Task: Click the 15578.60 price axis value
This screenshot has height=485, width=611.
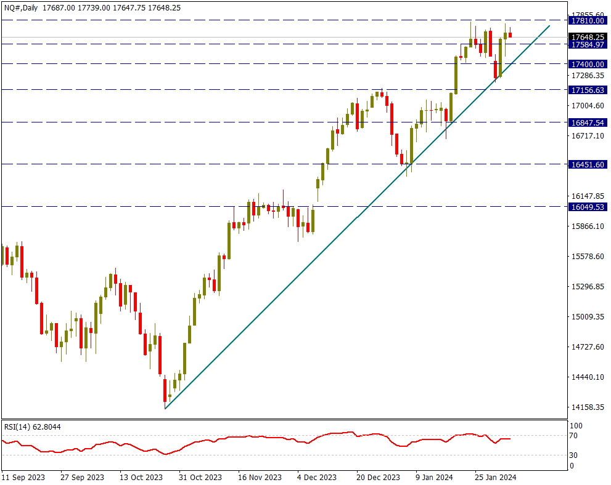Action: point(588,257)
